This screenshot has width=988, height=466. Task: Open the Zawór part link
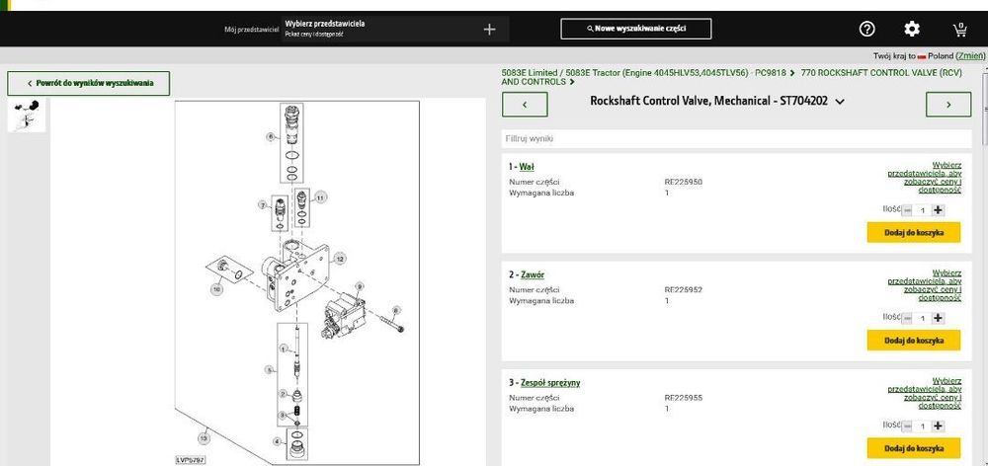[533, 274]
